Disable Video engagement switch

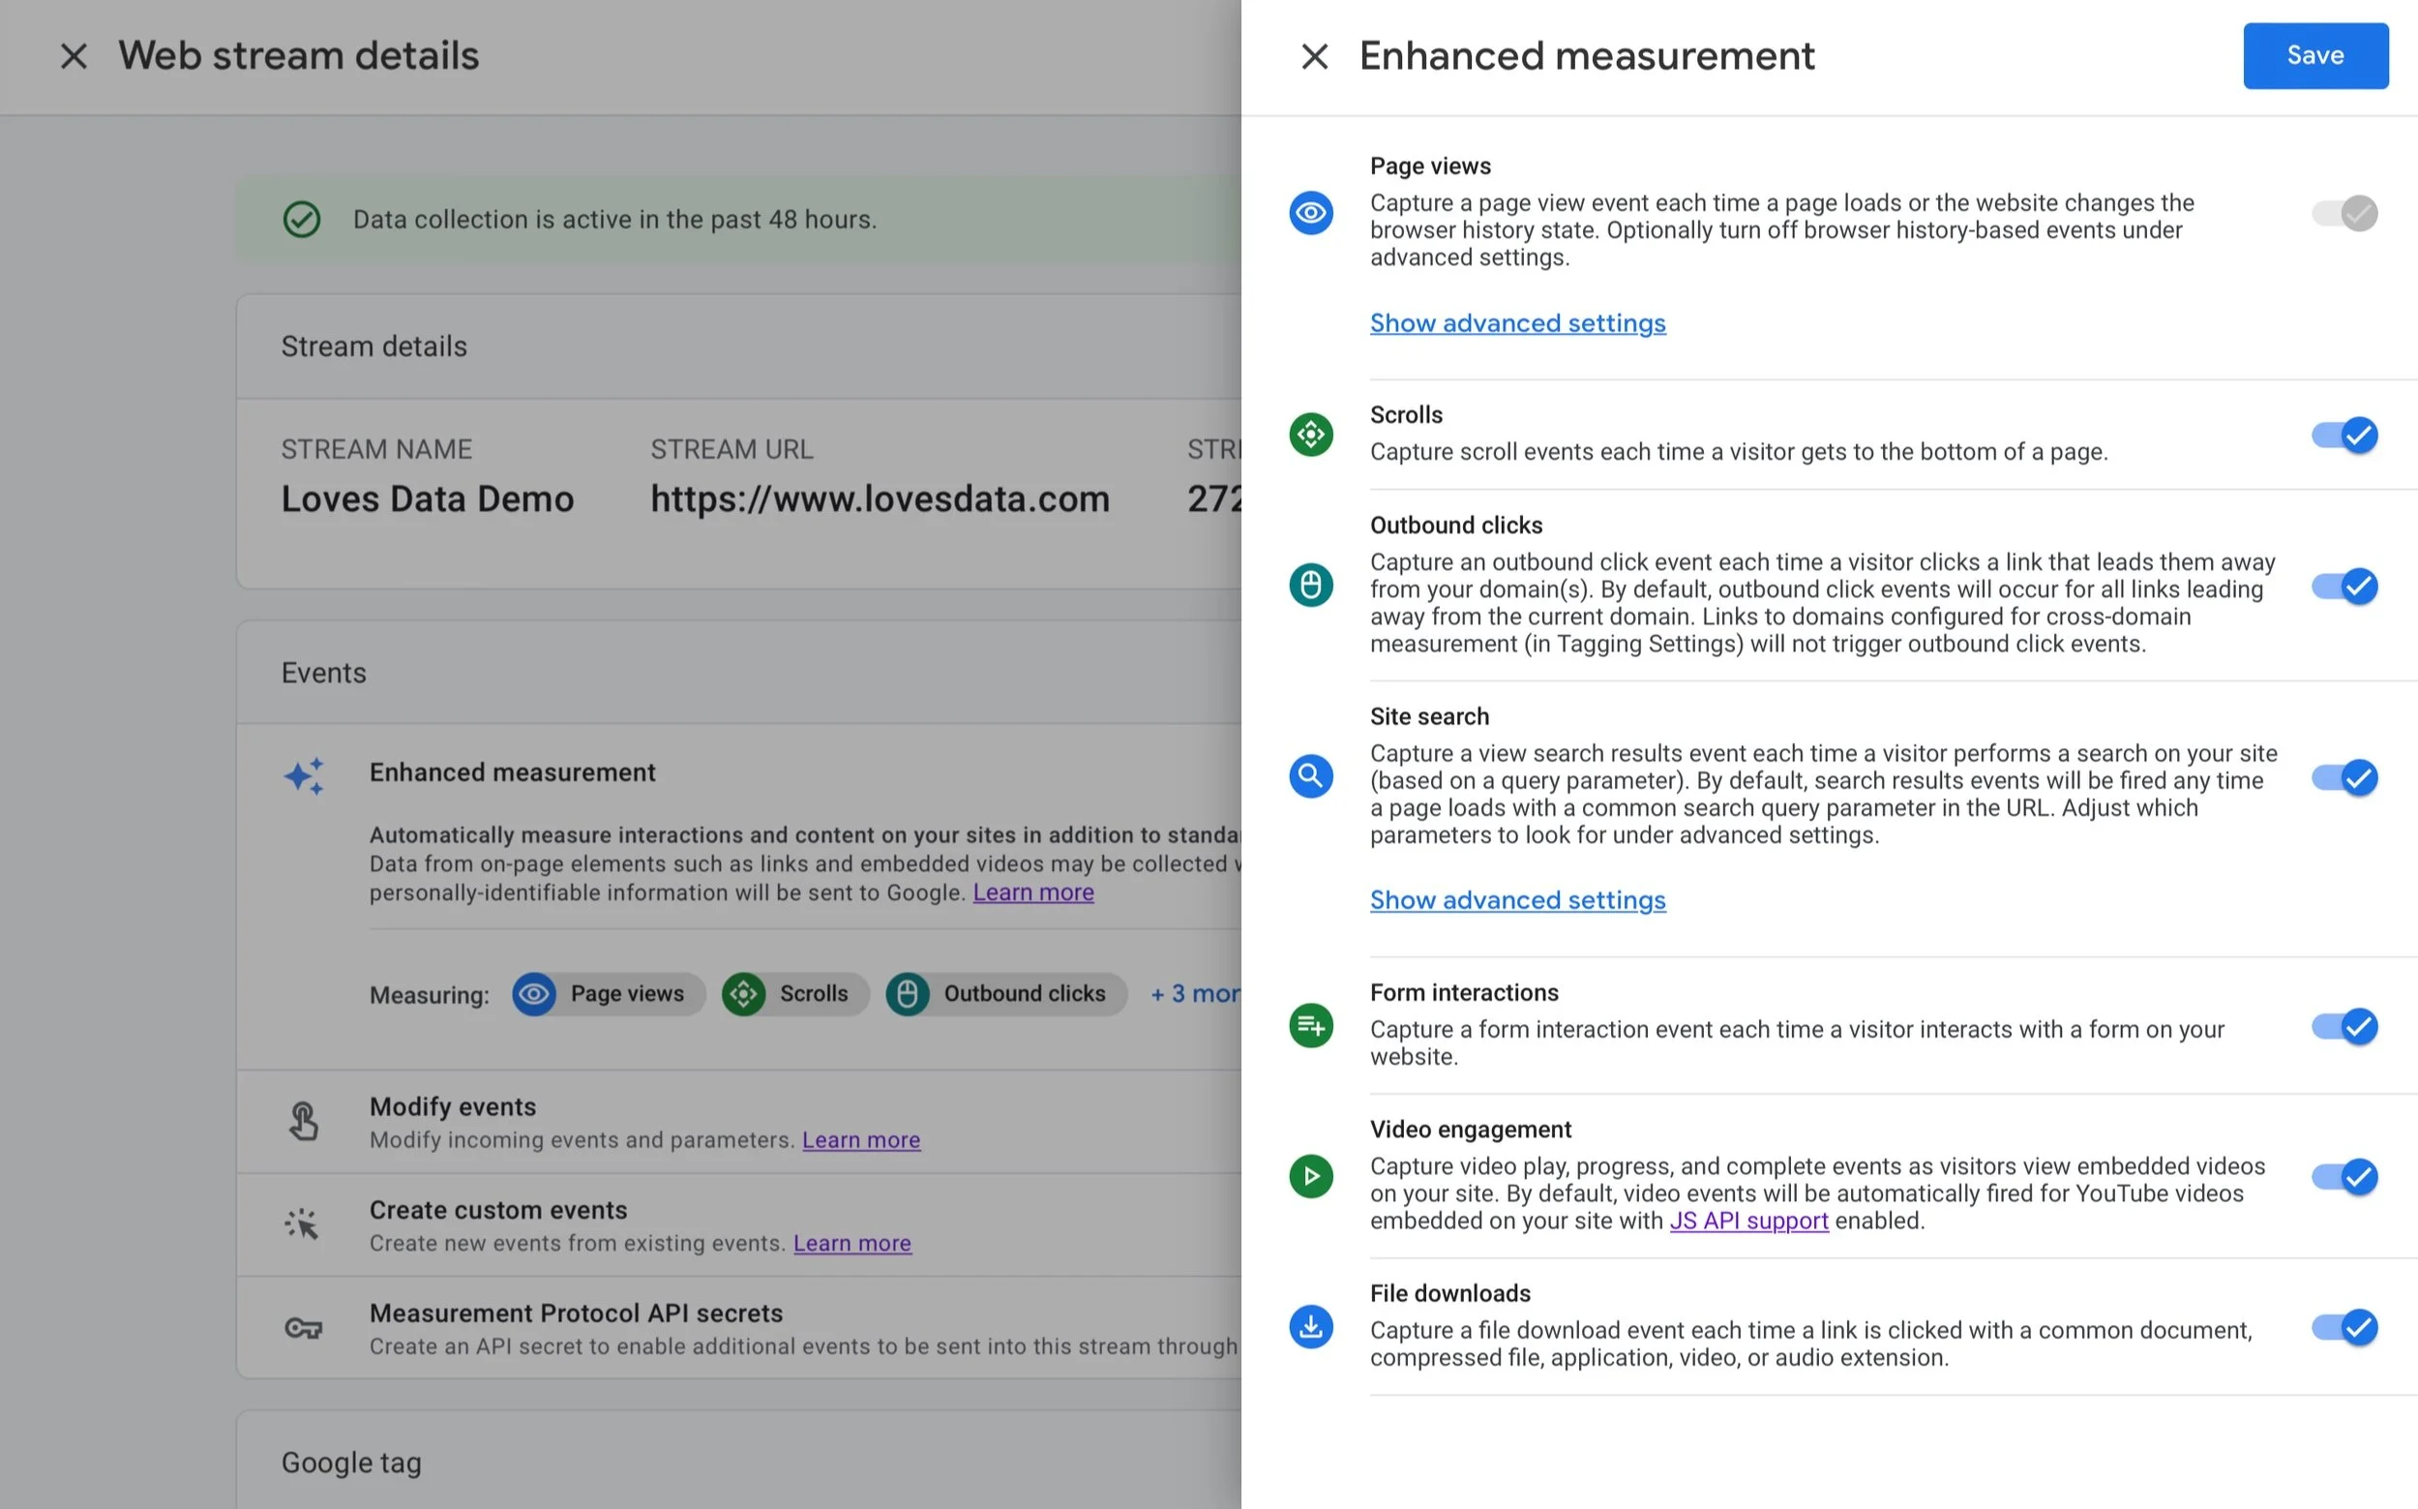(2344, 1177)
